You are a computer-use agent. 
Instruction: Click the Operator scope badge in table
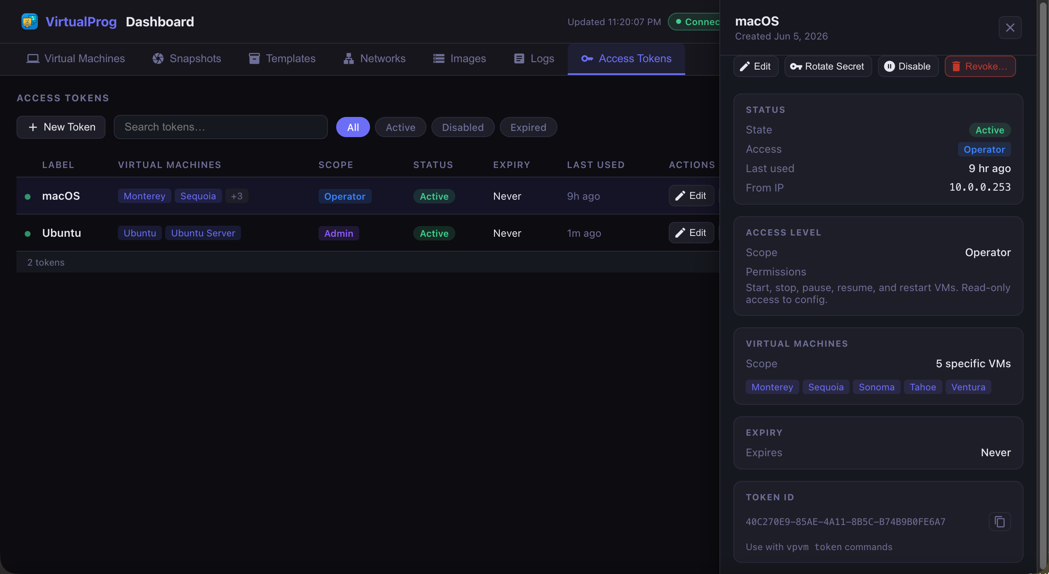[345, 196]
